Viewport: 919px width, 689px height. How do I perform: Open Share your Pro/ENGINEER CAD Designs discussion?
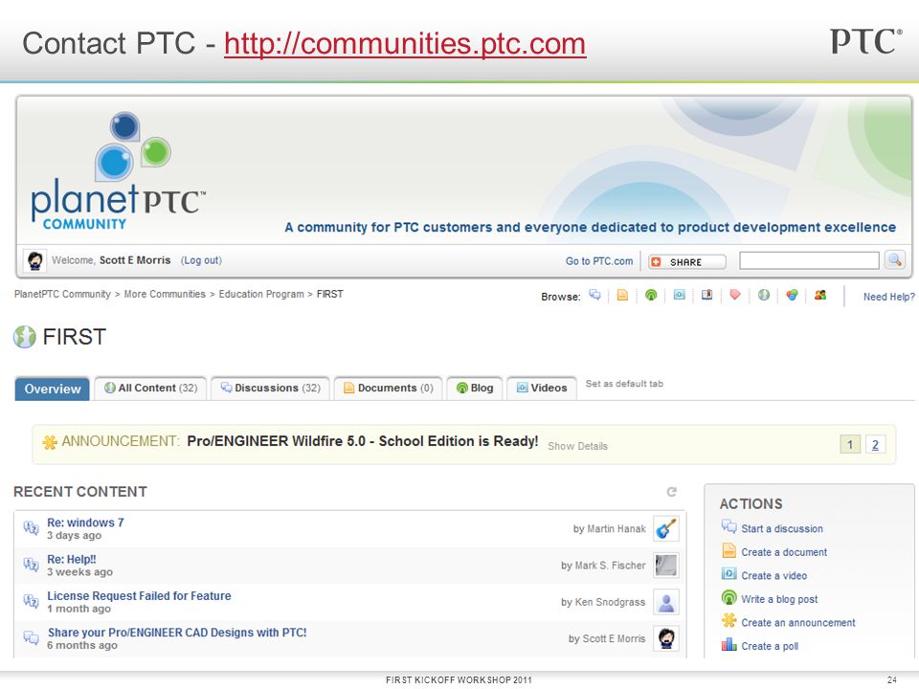coord(177,633)
